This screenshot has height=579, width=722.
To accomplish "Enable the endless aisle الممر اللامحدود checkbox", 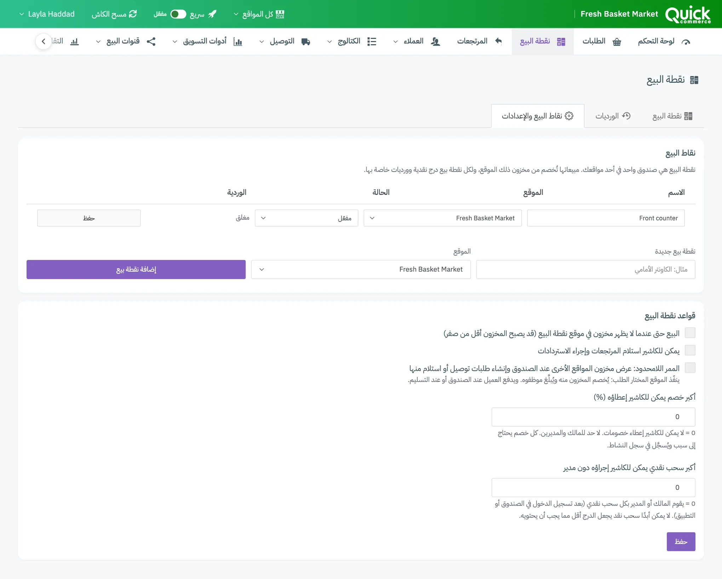I will [690, 368].
